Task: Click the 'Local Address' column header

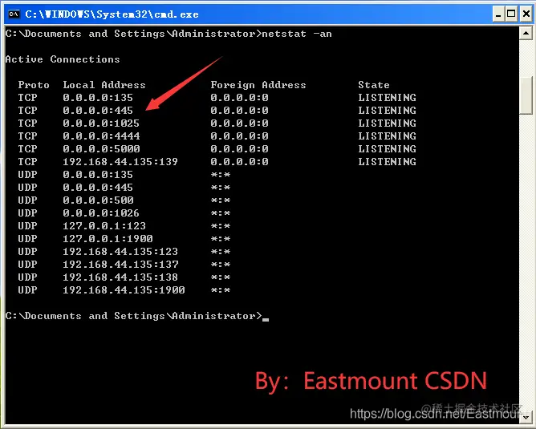Action: coord(104,85)
